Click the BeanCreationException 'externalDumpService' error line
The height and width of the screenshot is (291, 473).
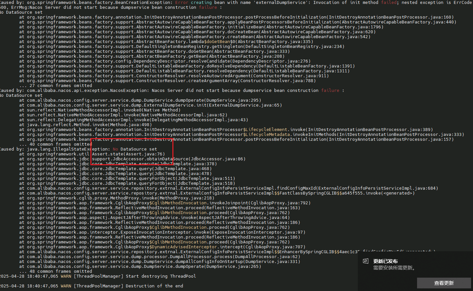236,2
